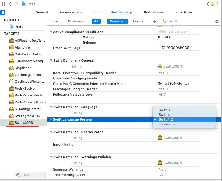Click the plus icon to add build setting
The image size is (222, 181).
[154, 21]
